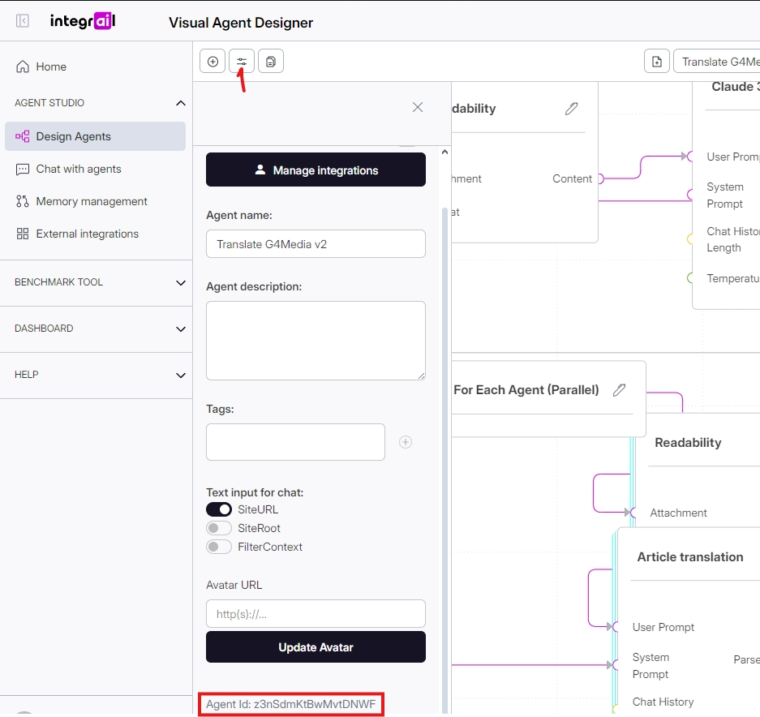The image size is (760, 717).
Task: Expand the Benchmark Tool section
Action: click(x=180, y=282)
